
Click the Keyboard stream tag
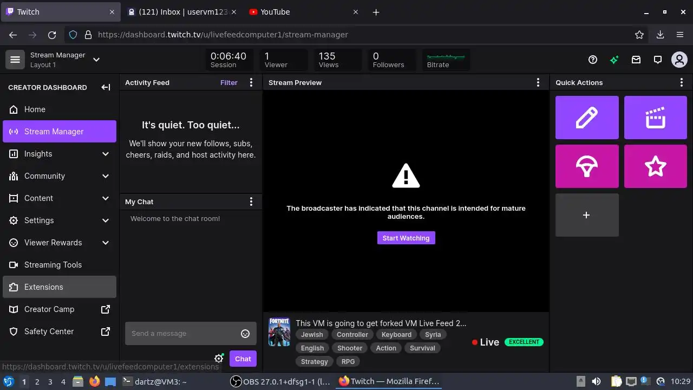(396, 335)
